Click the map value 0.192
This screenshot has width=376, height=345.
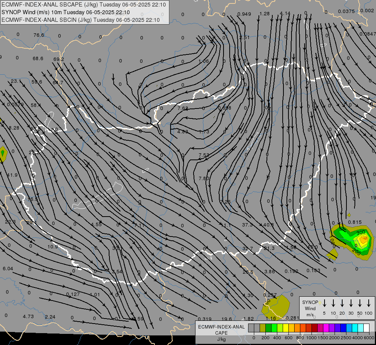coord(292,271)
